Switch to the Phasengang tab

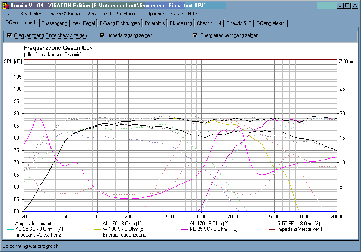(x=54, y=23)
